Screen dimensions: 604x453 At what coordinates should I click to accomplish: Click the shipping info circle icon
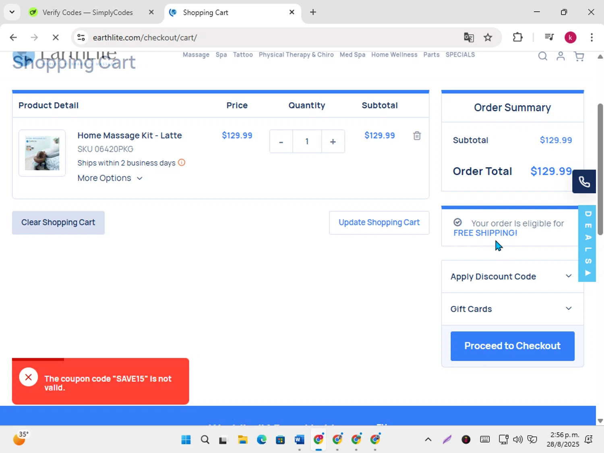182,163
